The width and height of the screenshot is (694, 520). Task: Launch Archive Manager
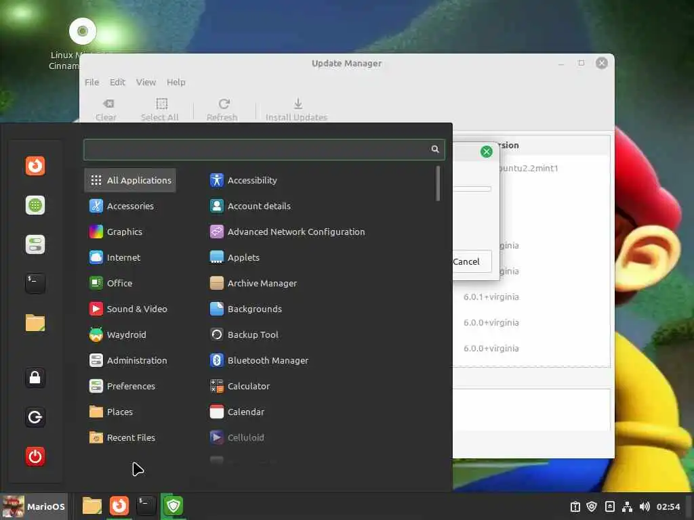tap(253, 283)
